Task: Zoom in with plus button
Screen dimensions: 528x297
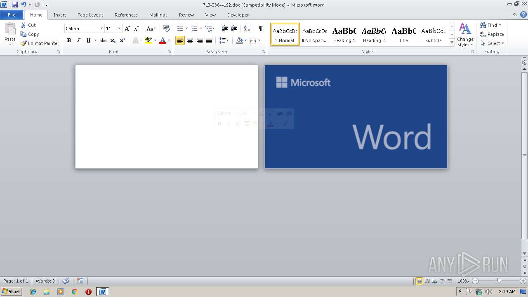Action: point(523,281)
